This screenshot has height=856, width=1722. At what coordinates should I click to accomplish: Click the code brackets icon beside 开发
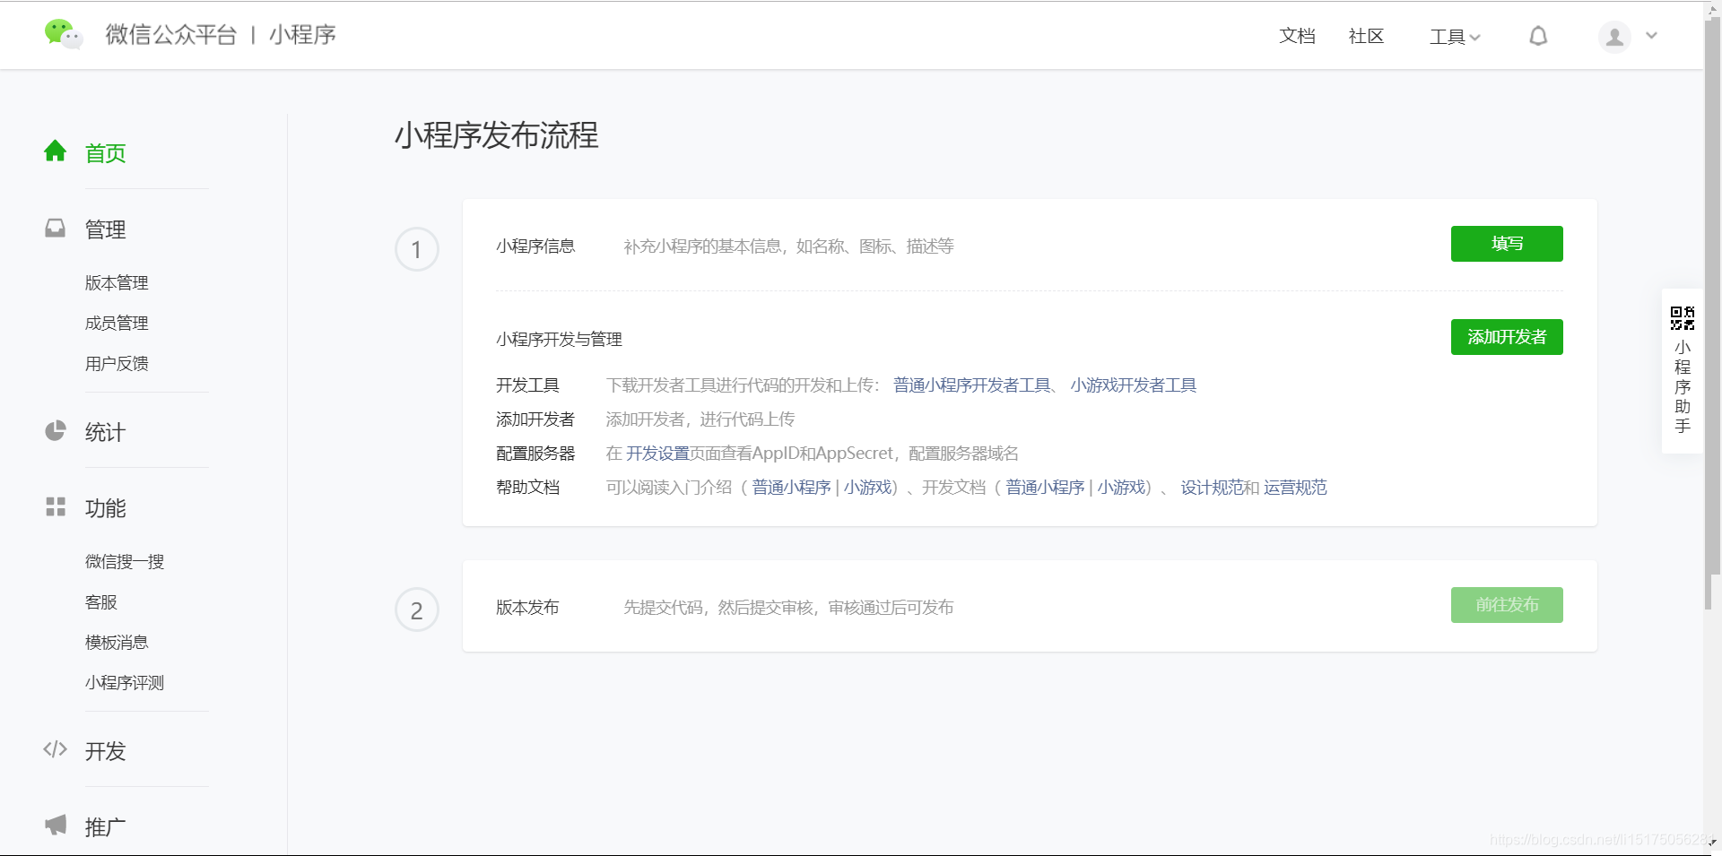[x=56, y=749]
